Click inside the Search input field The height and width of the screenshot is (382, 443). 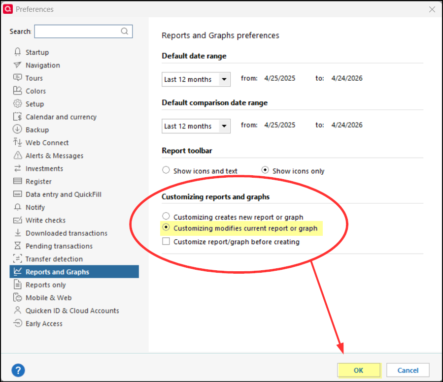83,31
